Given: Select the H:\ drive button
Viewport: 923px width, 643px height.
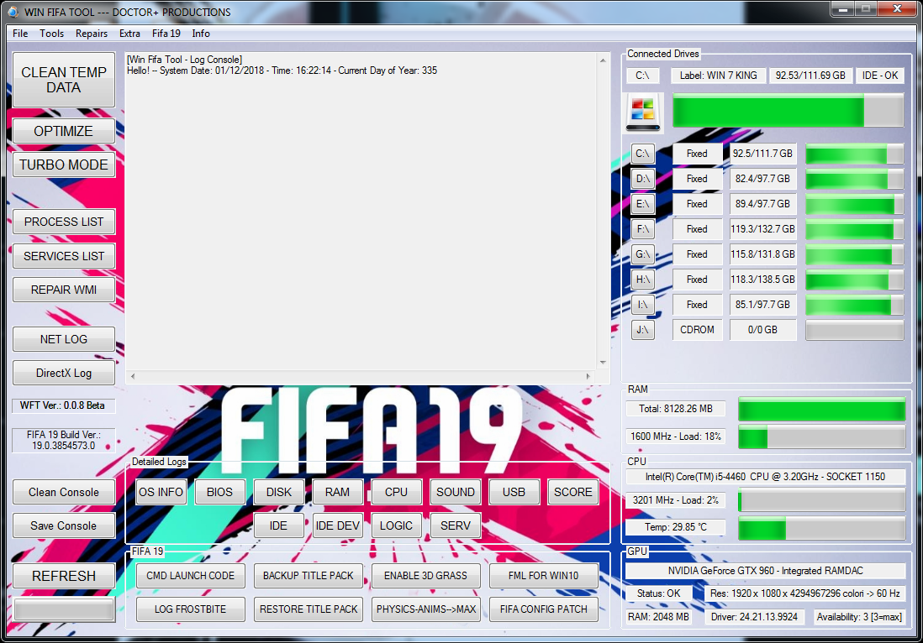Looking at the screenshot, I should (642, 280).
